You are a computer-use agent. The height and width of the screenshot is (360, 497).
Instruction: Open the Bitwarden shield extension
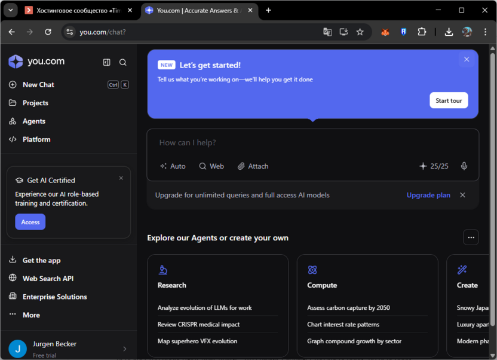coord(403,32)
